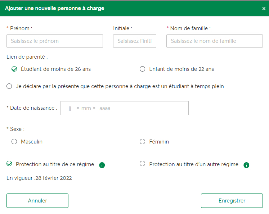Click info icon beside Protection au titre de ce régime
Viewport: 269px width, 214px height.
click(102, 165)
